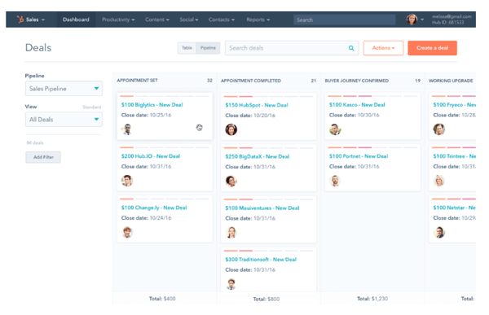Open the Reports menu
Viewport: 489px width, 315px height.
click(258, 20)
